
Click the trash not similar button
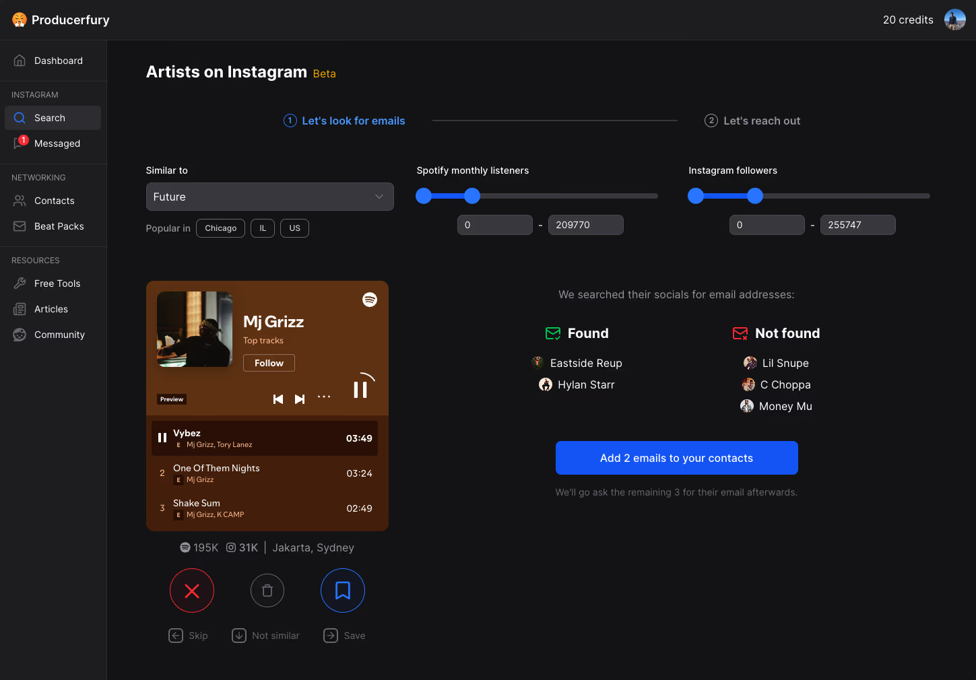tap(267, 590)
